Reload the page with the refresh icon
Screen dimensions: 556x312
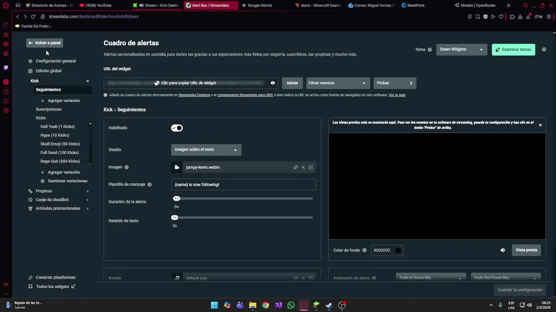point(33,16)
